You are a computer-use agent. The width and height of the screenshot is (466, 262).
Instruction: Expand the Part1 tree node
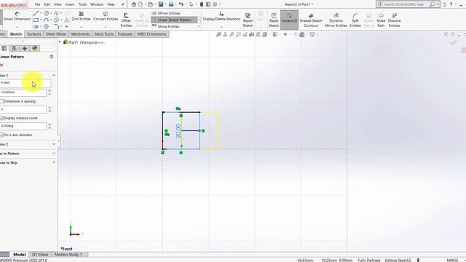tap(60, 42)
